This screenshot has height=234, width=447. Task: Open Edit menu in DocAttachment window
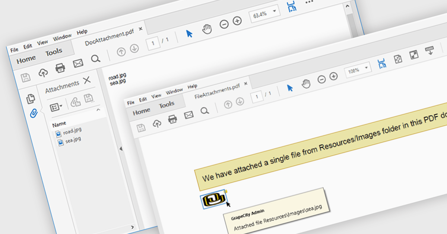(28, 46)
